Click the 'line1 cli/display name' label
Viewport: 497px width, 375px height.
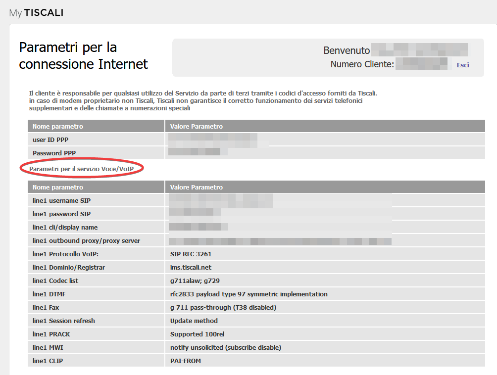point(65,227)
